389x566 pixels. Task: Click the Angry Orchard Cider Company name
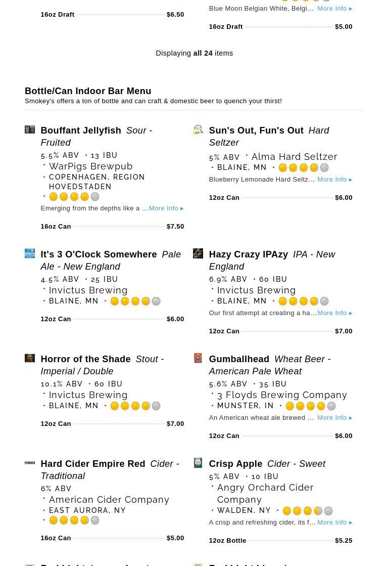pos(265,493)
